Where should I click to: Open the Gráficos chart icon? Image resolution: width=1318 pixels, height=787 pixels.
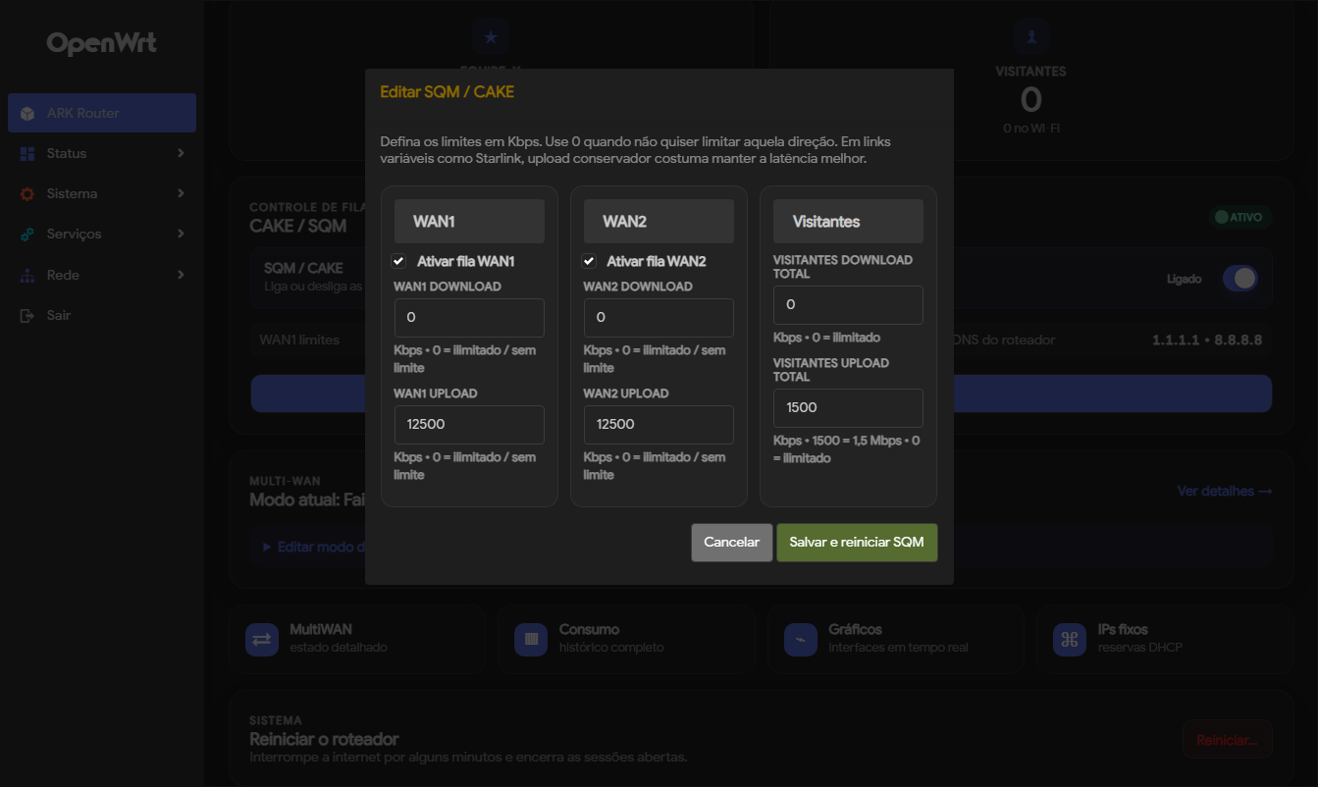(x=801, y=639)
